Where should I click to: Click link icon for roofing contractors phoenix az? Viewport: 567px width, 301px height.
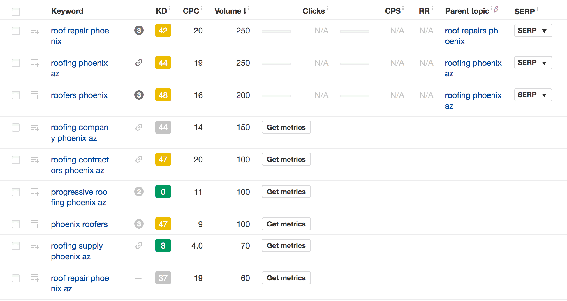[x=139, y=159]
